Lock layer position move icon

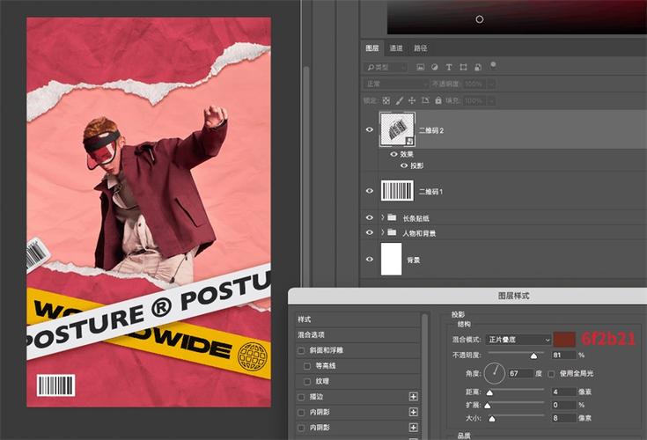pos(412,100)
